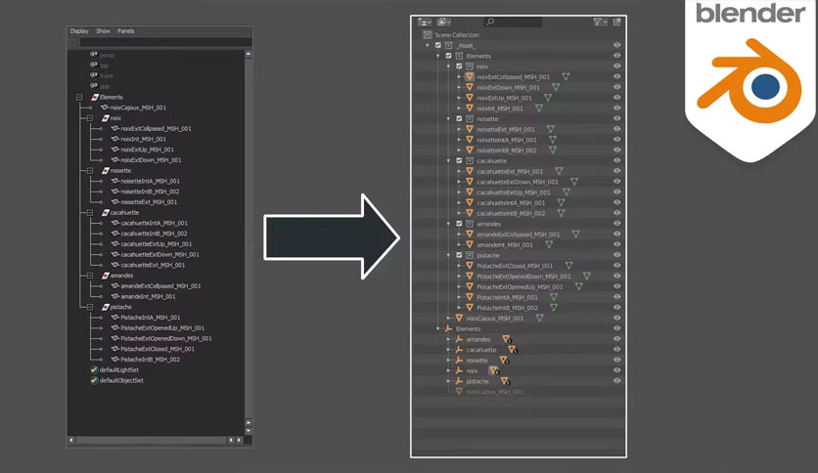This screenshot has width=818, height=473.
Task: Select noixCajoux_MSH_001 in Maya outliner
Action: point(138,107)
